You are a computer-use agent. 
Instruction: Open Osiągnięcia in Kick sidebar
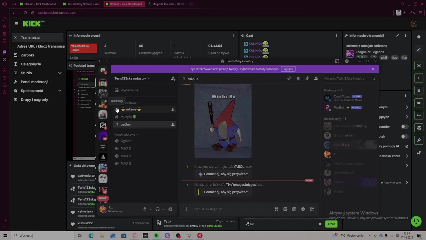pos(37,64)
